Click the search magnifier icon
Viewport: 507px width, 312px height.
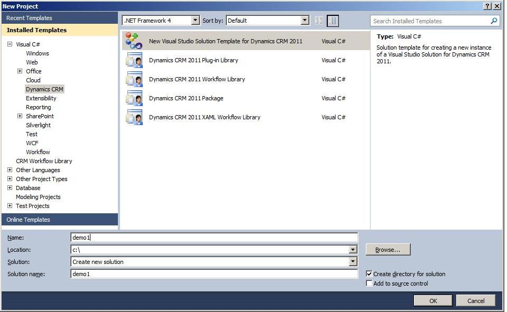494,21
